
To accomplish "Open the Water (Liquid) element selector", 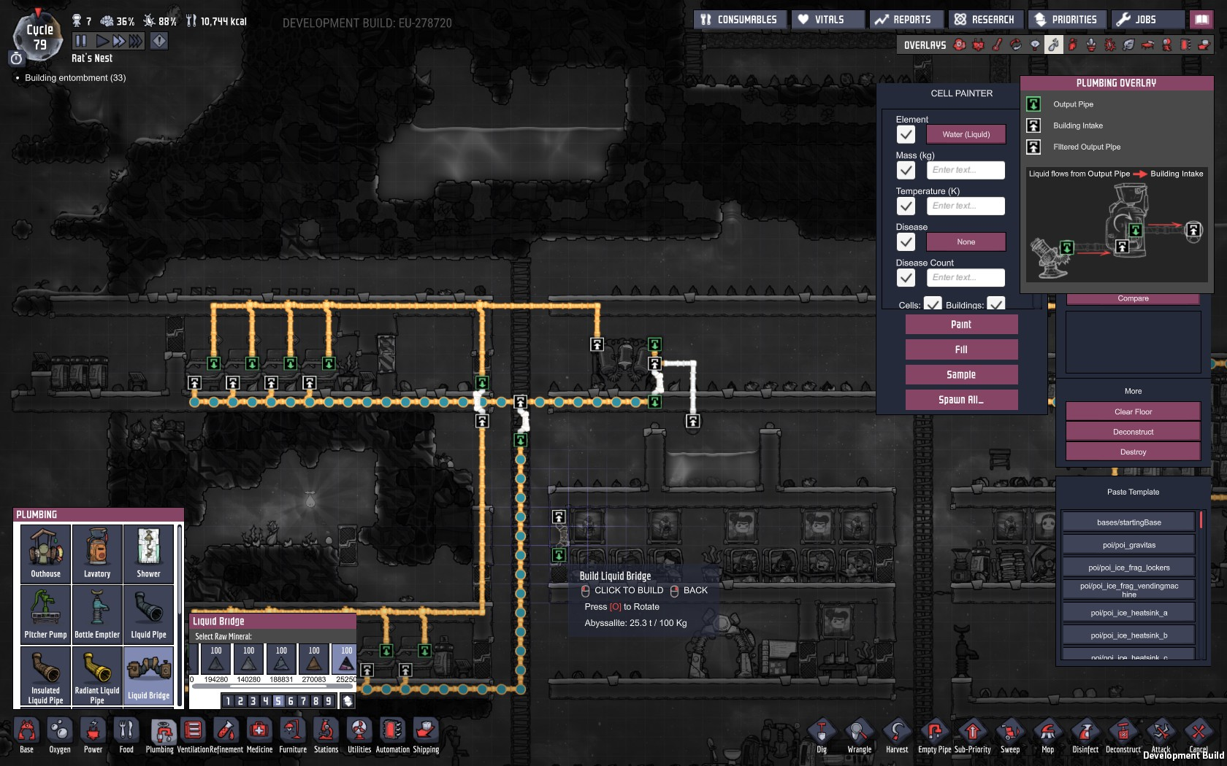I will 966,134.
